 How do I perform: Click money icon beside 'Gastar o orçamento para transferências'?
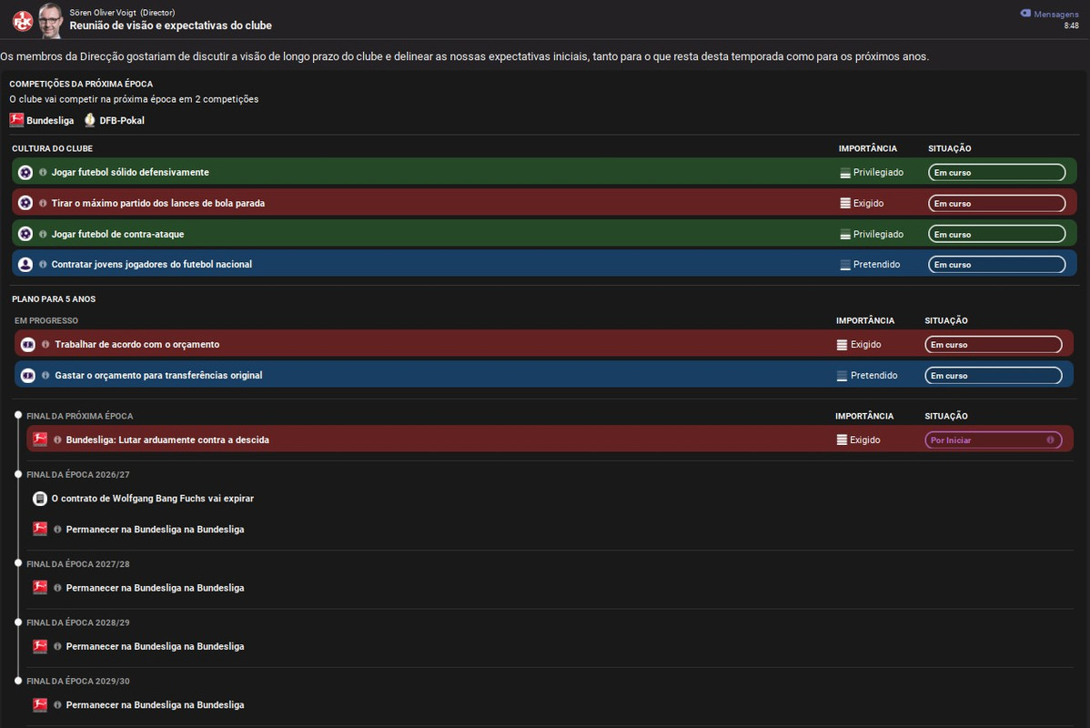pos(28,376)
